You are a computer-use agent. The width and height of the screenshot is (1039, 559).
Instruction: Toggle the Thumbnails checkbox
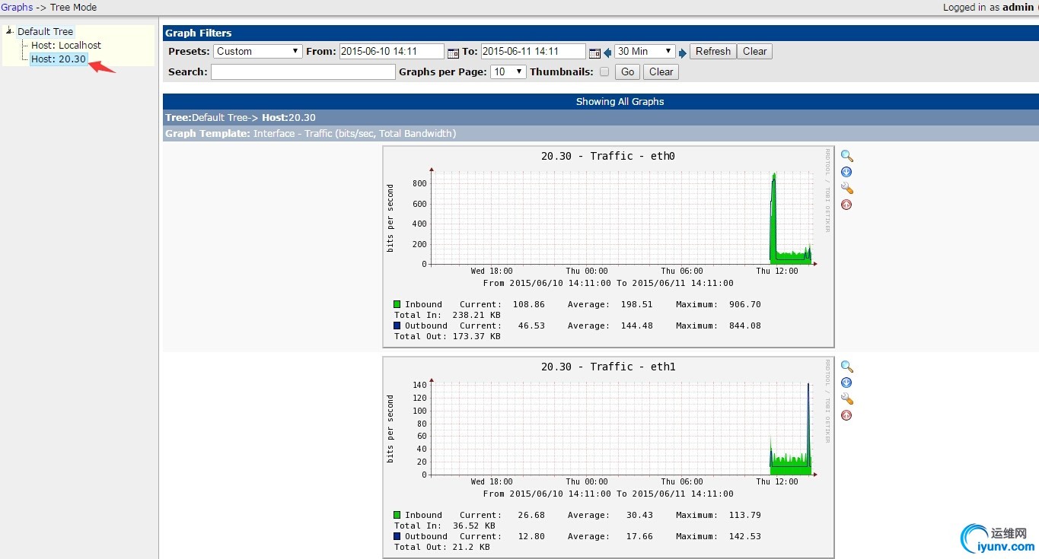point(604,72)
